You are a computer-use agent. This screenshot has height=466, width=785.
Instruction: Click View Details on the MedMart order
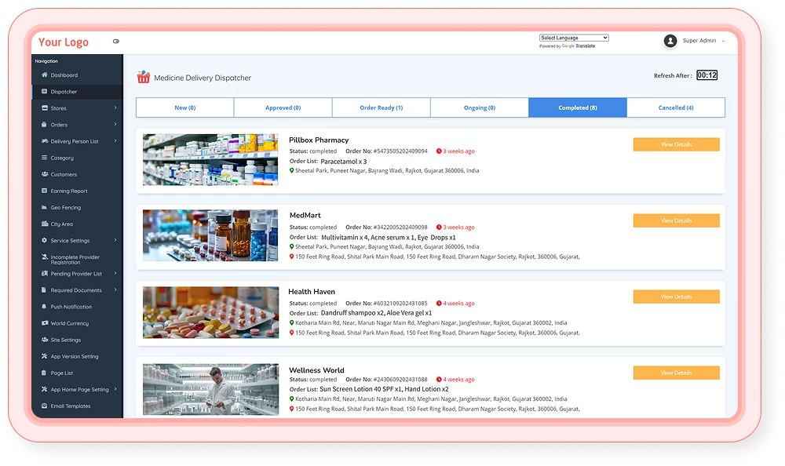coord(676,220)
